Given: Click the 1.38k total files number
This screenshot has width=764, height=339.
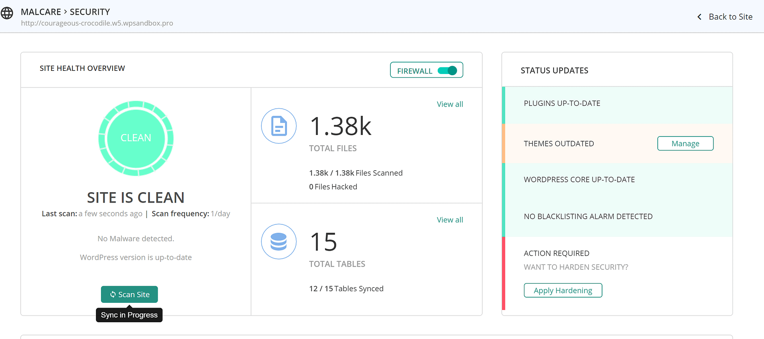Looking at the screenshot, I should [x=340, y=127].
